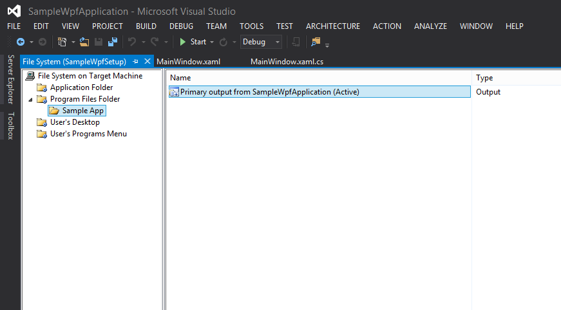Select the Program Files Folder node
This screenshot has width=561, height=310.
(85, 99)
